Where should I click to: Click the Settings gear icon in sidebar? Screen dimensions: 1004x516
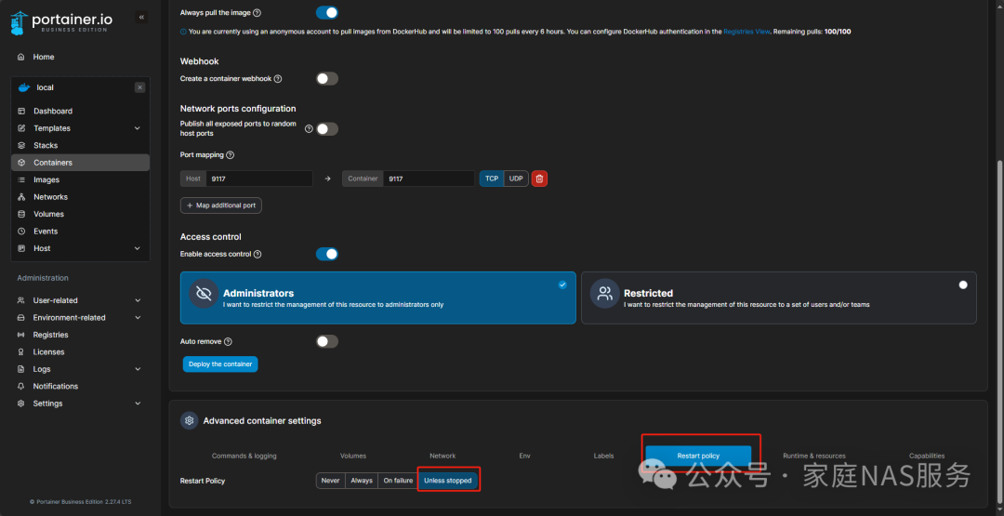20,404
